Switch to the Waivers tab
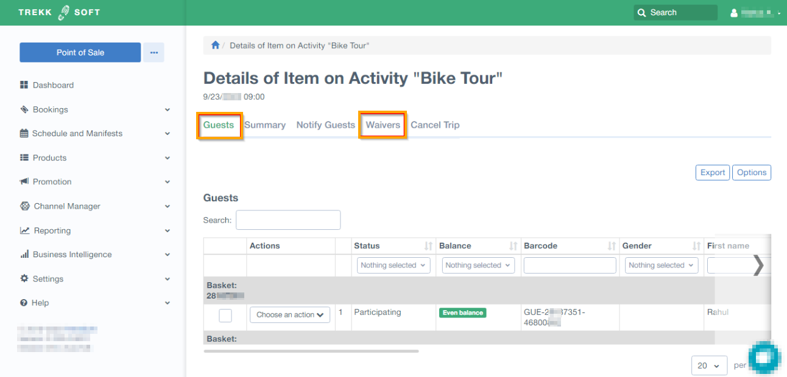 [383, 125]
